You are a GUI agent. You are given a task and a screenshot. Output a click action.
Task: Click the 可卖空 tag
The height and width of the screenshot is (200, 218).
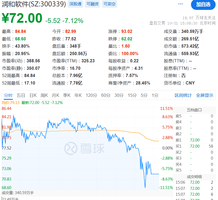tap(109, 4)
